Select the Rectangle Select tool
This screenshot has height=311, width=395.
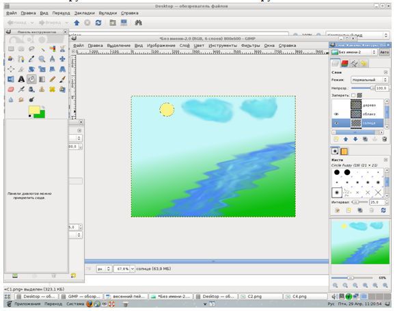pos(11,49)
